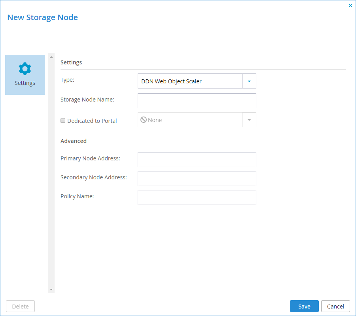356x316 pixels.
Task: Focus the Storage Node Name field
Action: [x=197, y=101]
